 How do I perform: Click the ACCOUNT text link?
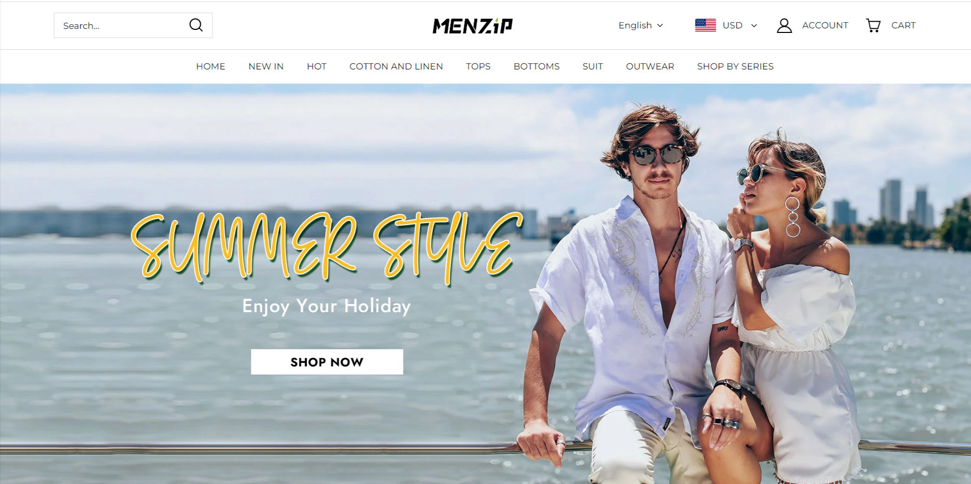click(825, 25)
